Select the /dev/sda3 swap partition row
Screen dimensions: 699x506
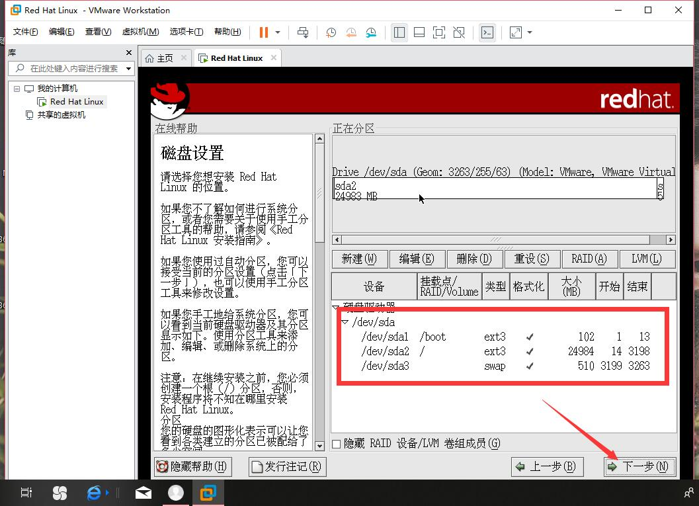[x=505, y=366]
